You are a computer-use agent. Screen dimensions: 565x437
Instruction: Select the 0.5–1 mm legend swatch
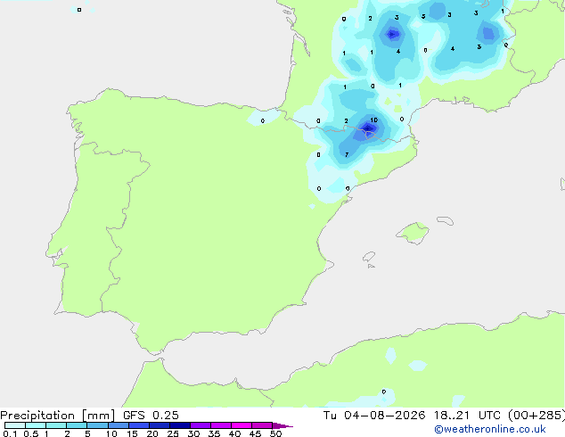(x=36, y=425)
